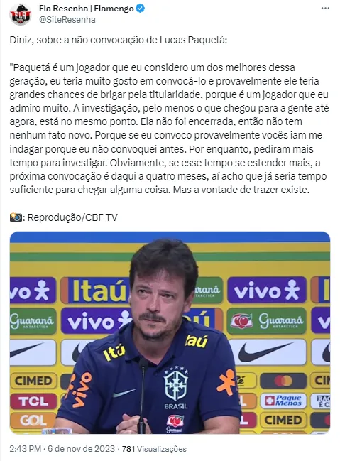340x461 pixels.
Task: Click the orange GOL sponsor logo
Action: pyautogui.click(x=33, y=421)
